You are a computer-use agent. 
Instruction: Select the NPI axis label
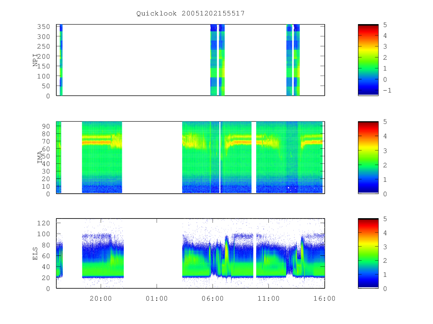coord(36,60)
